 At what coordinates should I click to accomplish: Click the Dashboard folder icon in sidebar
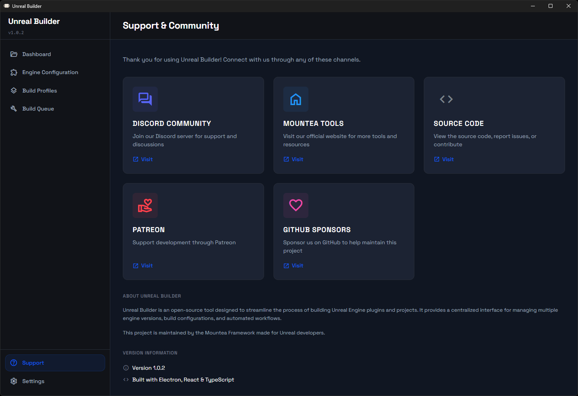[14, 54]
